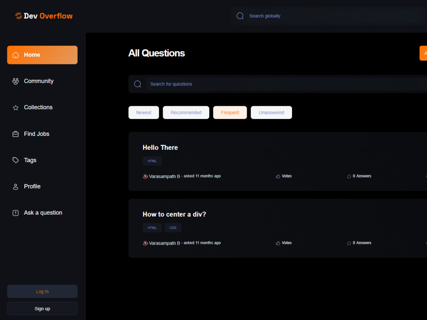The width and height of the screenshot is (427, 320).
Task: Filter questions by Unanswered
Action: click(x=271, y=112)
